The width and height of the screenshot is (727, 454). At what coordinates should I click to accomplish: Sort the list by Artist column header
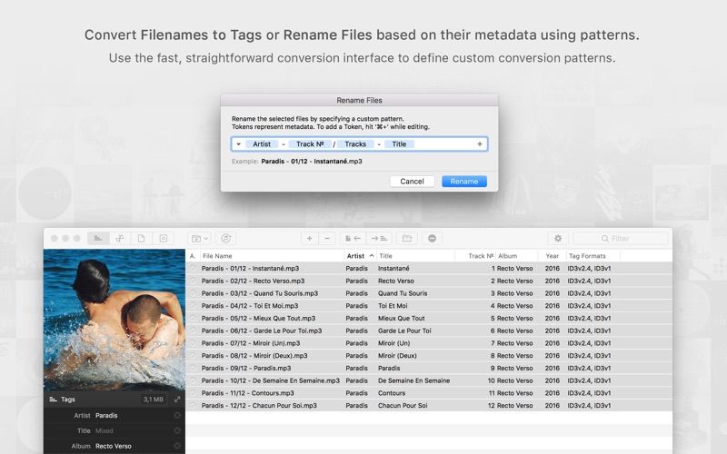359,256
